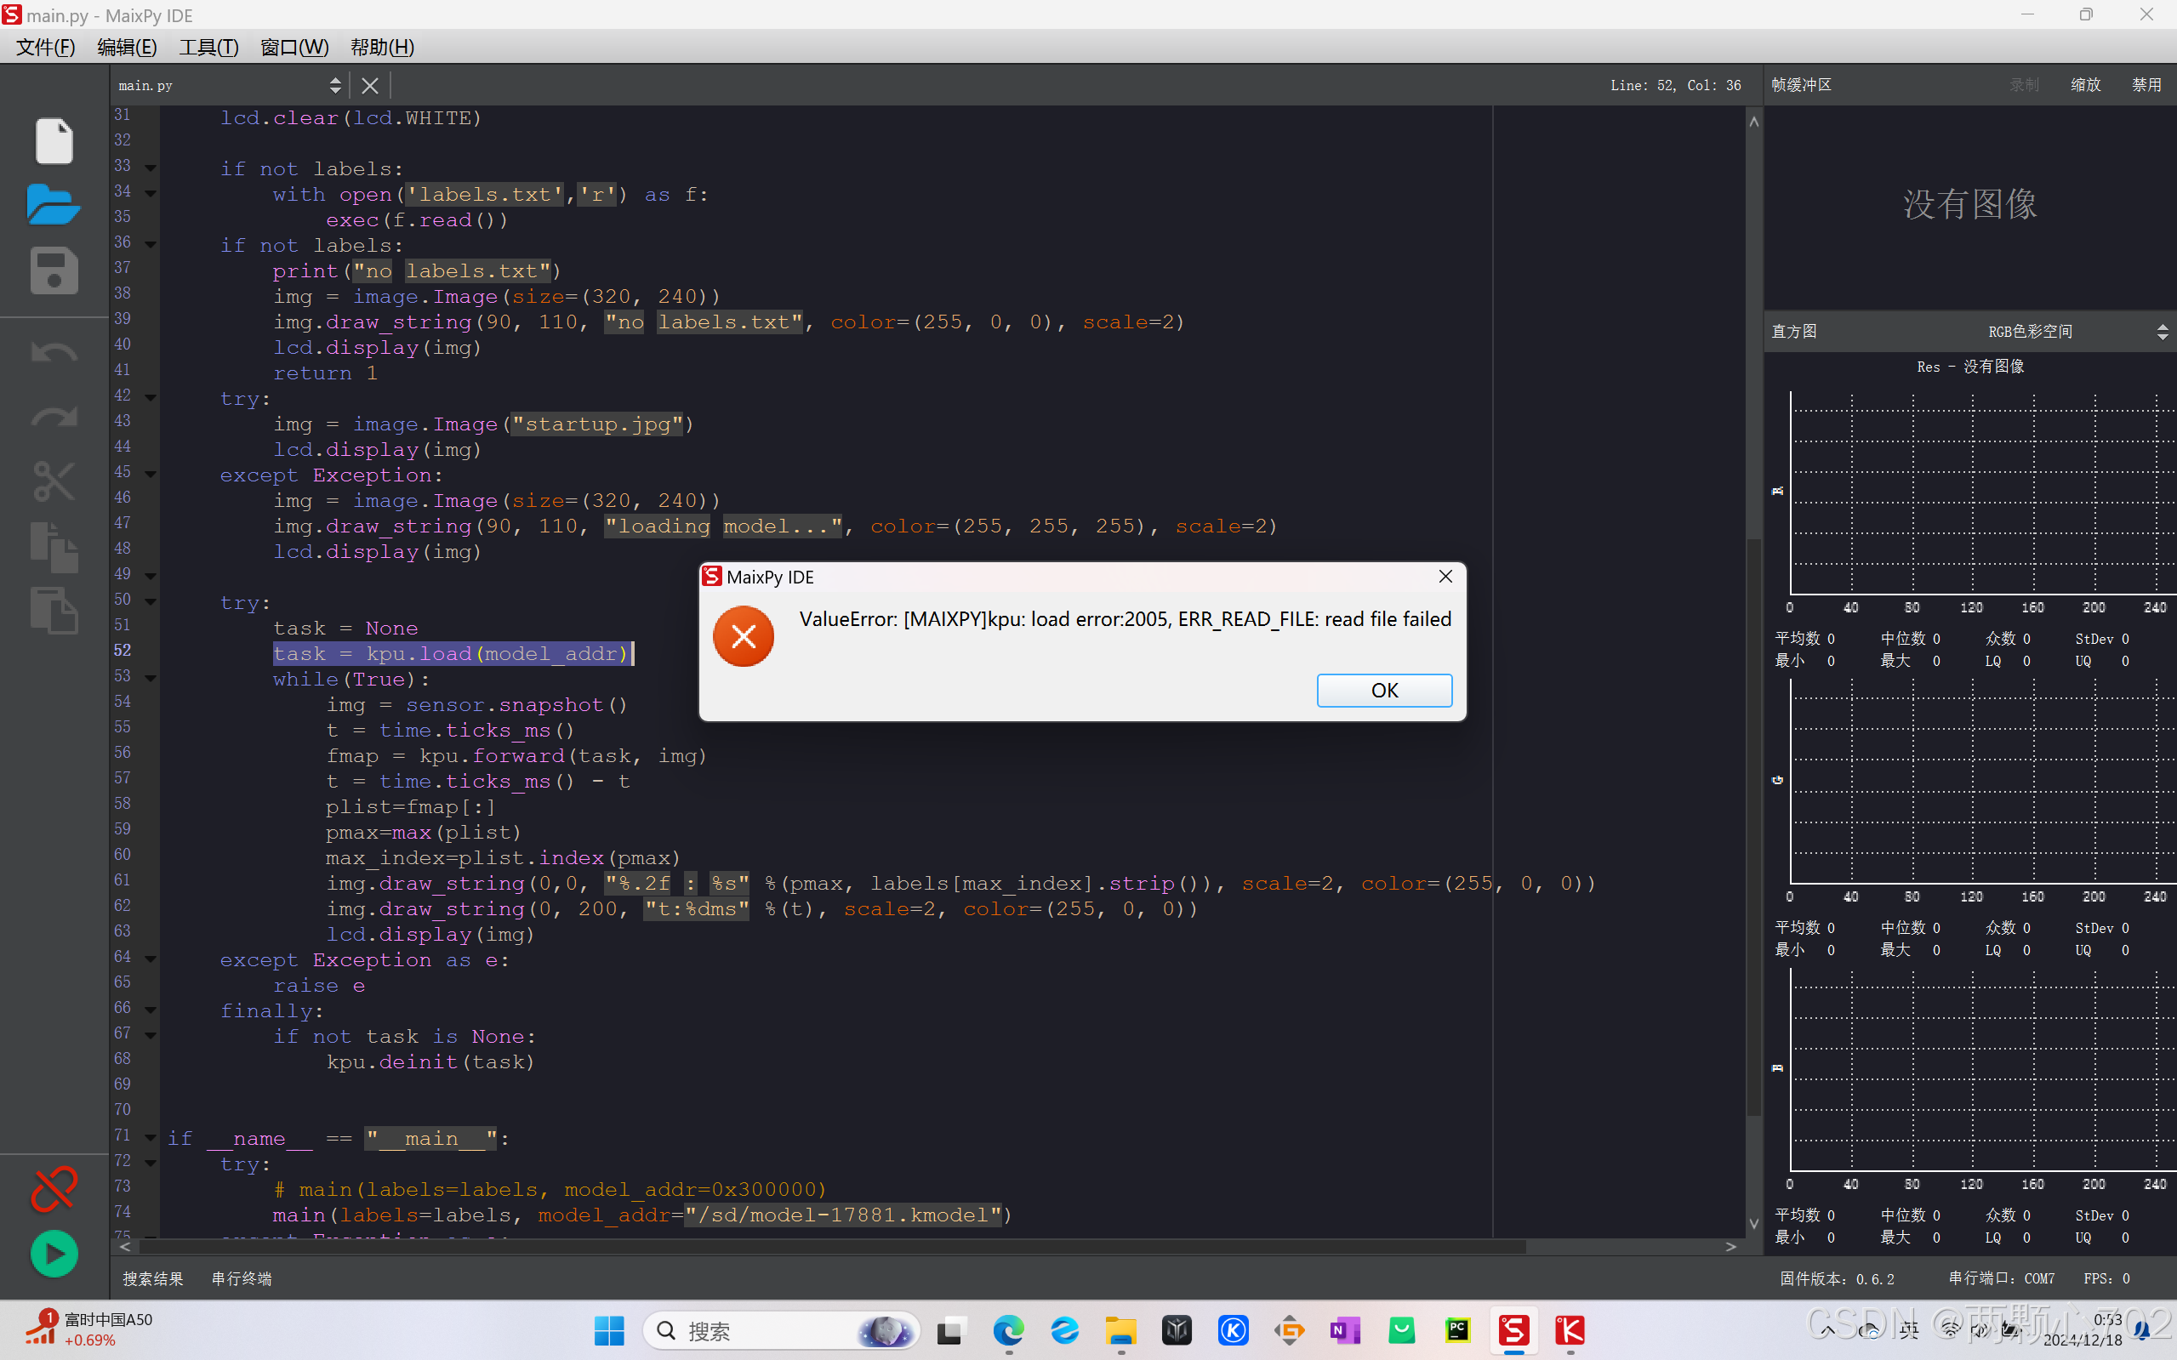
Task: Open a file with the folder icon
Action: pos(54,205)
